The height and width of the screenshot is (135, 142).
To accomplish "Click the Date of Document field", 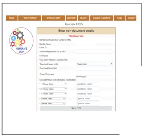I will pyautogui.click(x=94, y=73).
